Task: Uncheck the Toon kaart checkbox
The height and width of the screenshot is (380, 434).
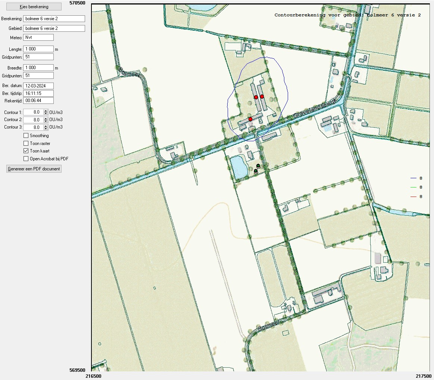Action: (26, 151)
